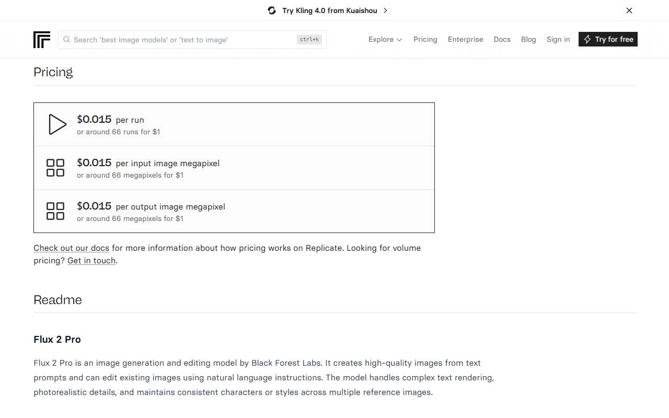The height and width of the screenshot is (418, 669).
Task: Click the lightning bolt icon in Try for free
Action: (587, 39)
